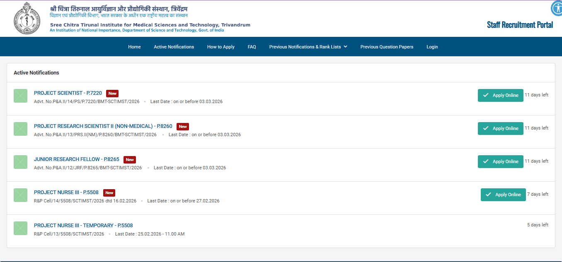Viewport: 562px width, 262px height.
Task: Open the Home menu item
Action: (134, 46)
